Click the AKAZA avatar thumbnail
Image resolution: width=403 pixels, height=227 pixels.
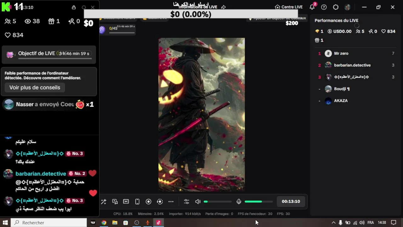[x=328, y=101]
